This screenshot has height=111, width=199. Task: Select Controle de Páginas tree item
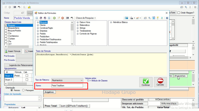pyautogui.click(x=88, y=34)
